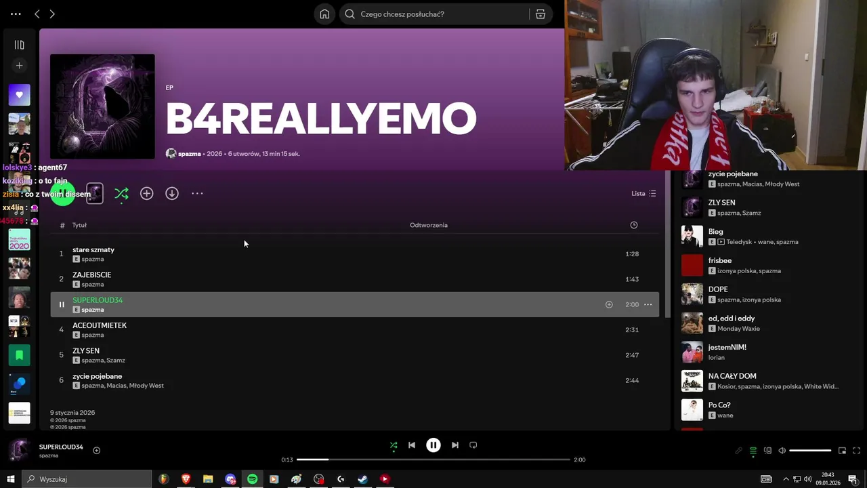Toggle shuffle in the player controls
This screenshot has height=488, width=867.
pos(394,445)
